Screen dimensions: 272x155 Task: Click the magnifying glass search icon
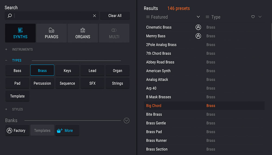10,16
